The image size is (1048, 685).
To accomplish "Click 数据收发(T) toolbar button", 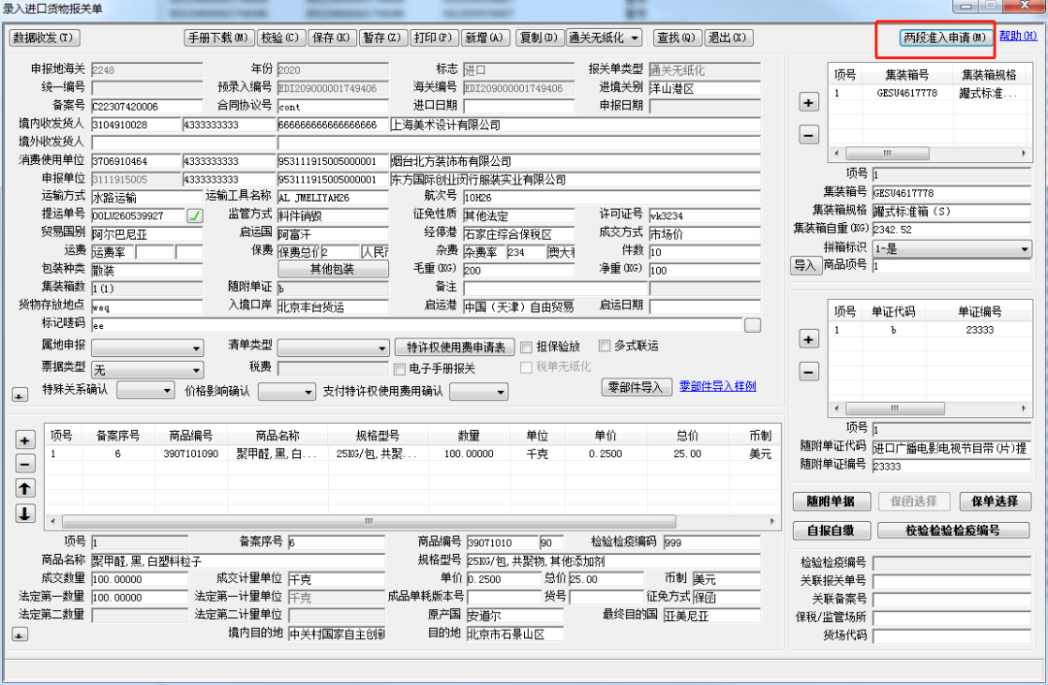I will pos(44,38).
